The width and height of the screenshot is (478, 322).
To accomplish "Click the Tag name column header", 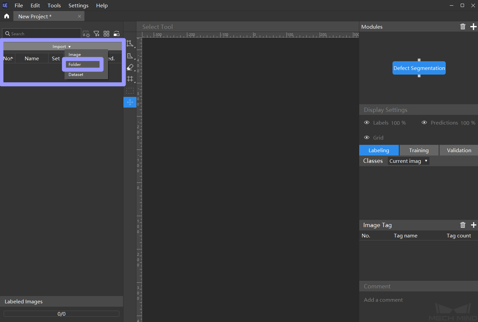I will pos(405,235).
